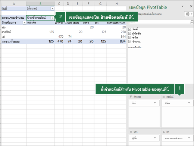The height and width of the screenshot is (146, 194).
Task: Open ป้ายชื่อแถว row labels dropdown
Action: 25,23
